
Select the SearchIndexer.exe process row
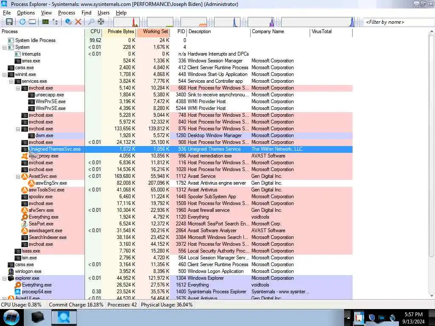coord(176,237)
